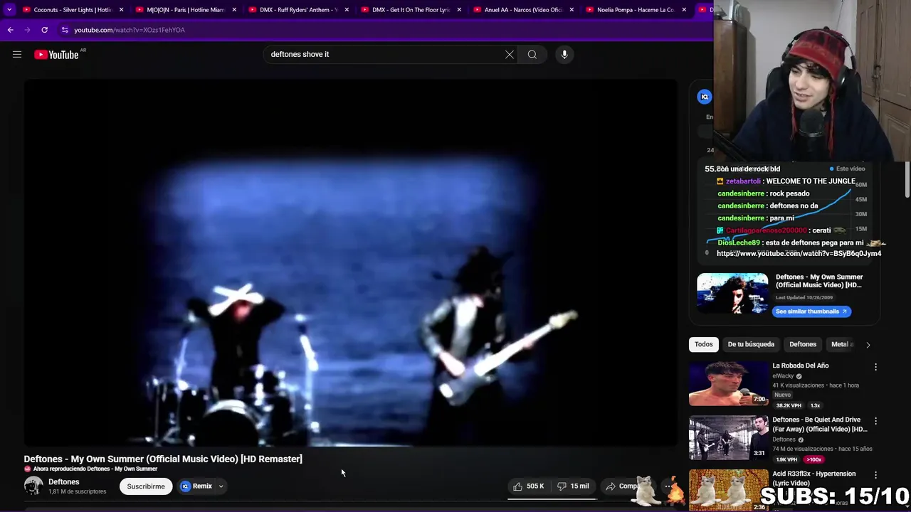The height and width of the screenshot is (512, 911).
Task: Click the address bar URL field
Action: (384, 30)
